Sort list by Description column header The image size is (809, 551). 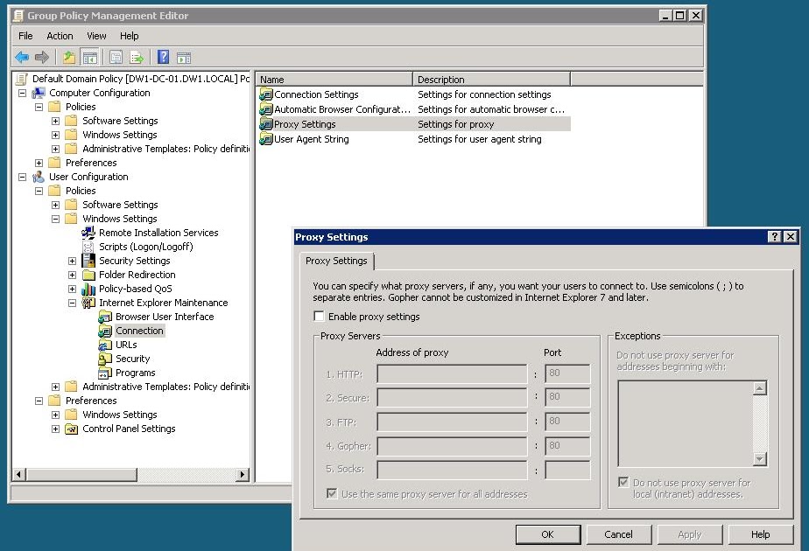tap(492, 80)
